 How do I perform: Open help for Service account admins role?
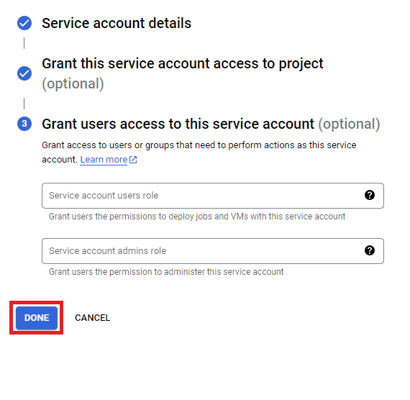click(370, 250)
